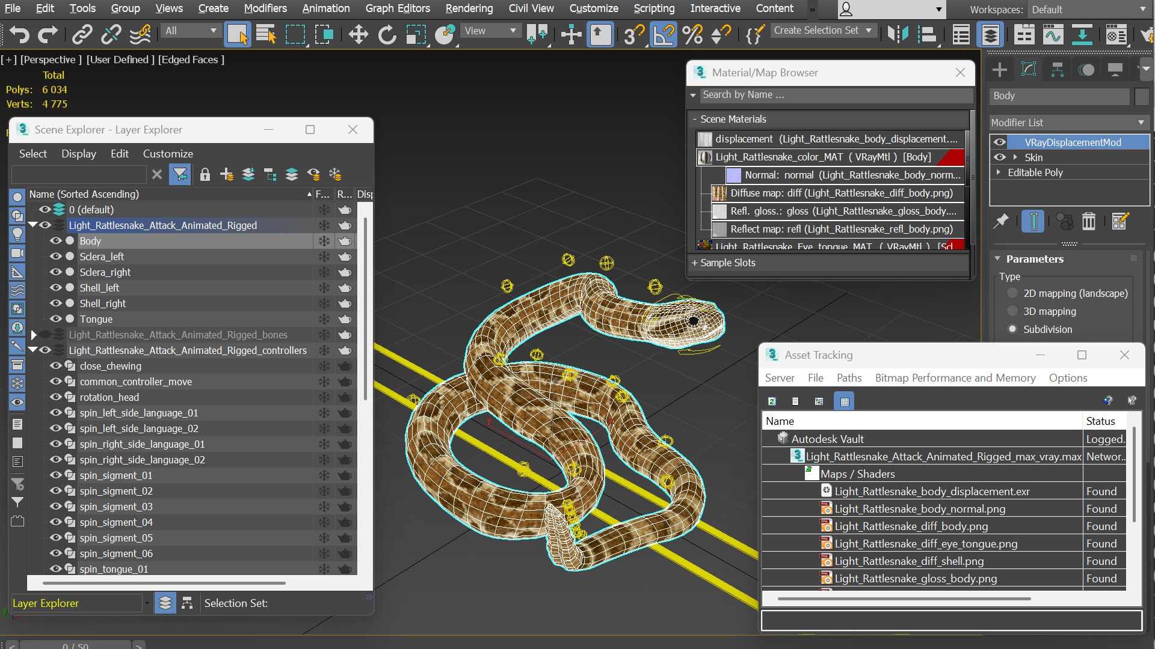Toggle Skin modifier eye in stack
Image resolution: width=1155 pixels, height=649 pixels.
(1000, 157)
